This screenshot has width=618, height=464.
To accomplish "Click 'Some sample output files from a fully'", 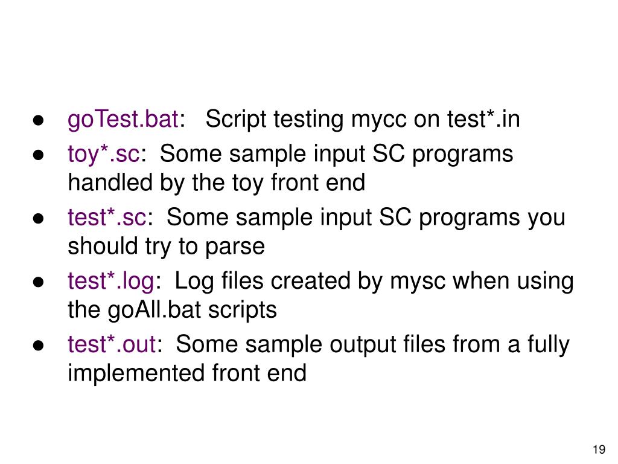I will (372, 344).
